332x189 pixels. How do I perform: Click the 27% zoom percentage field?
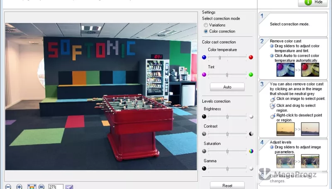[56, 187]
